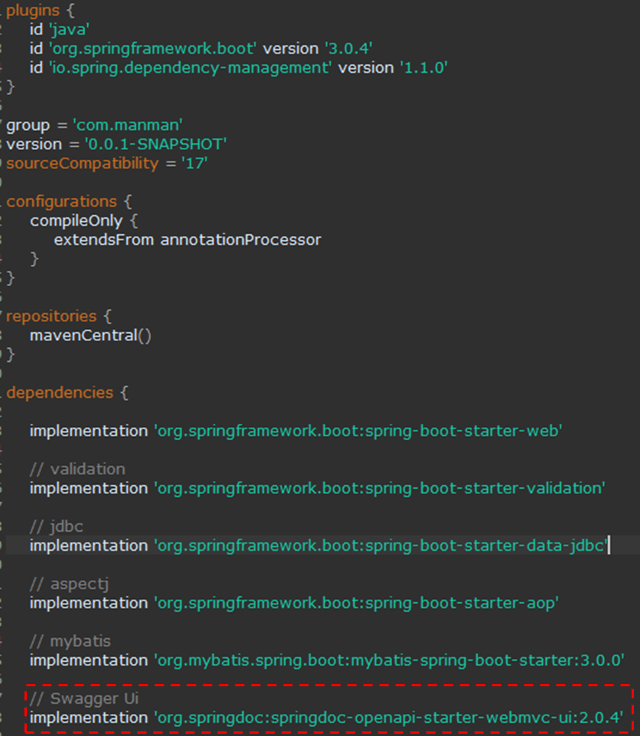Click 'implementation' keyword on the mybatis line
The image size is (640, 736).
(89, 660)
